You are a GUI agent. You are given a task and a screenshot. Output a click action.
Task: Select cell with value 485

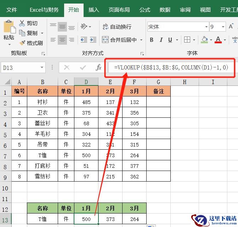[86, 102]
